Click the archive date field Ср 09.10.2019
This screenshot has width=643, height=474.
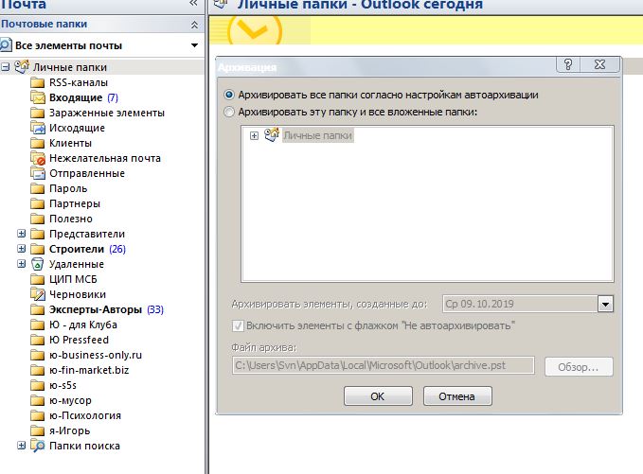point(520,304)
